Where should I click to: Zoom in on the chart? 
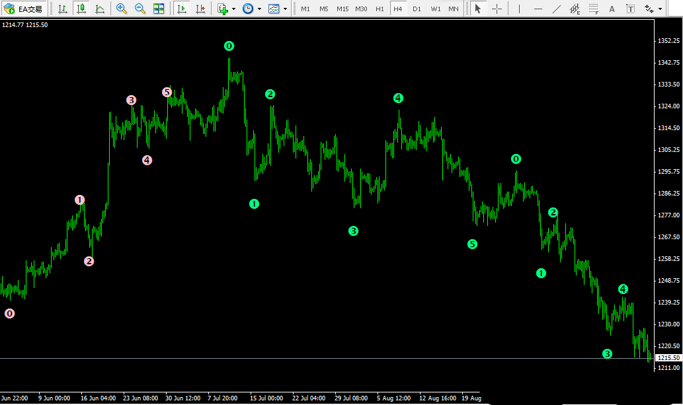pos(122,9)
